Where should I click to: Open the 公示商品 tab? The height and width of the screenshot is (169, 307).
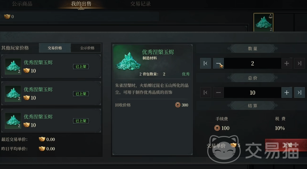(x=22, y=4)
